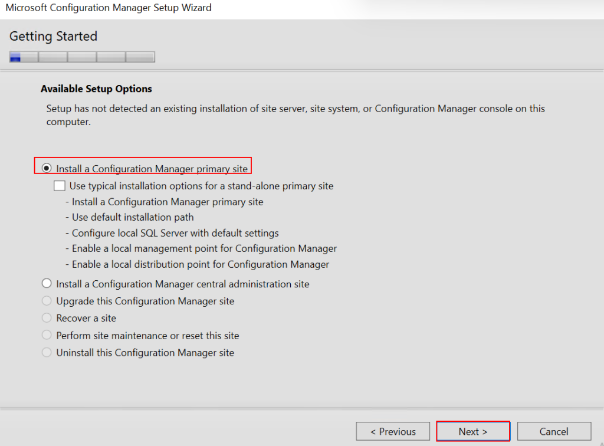Click the Next button

[472, 431]
